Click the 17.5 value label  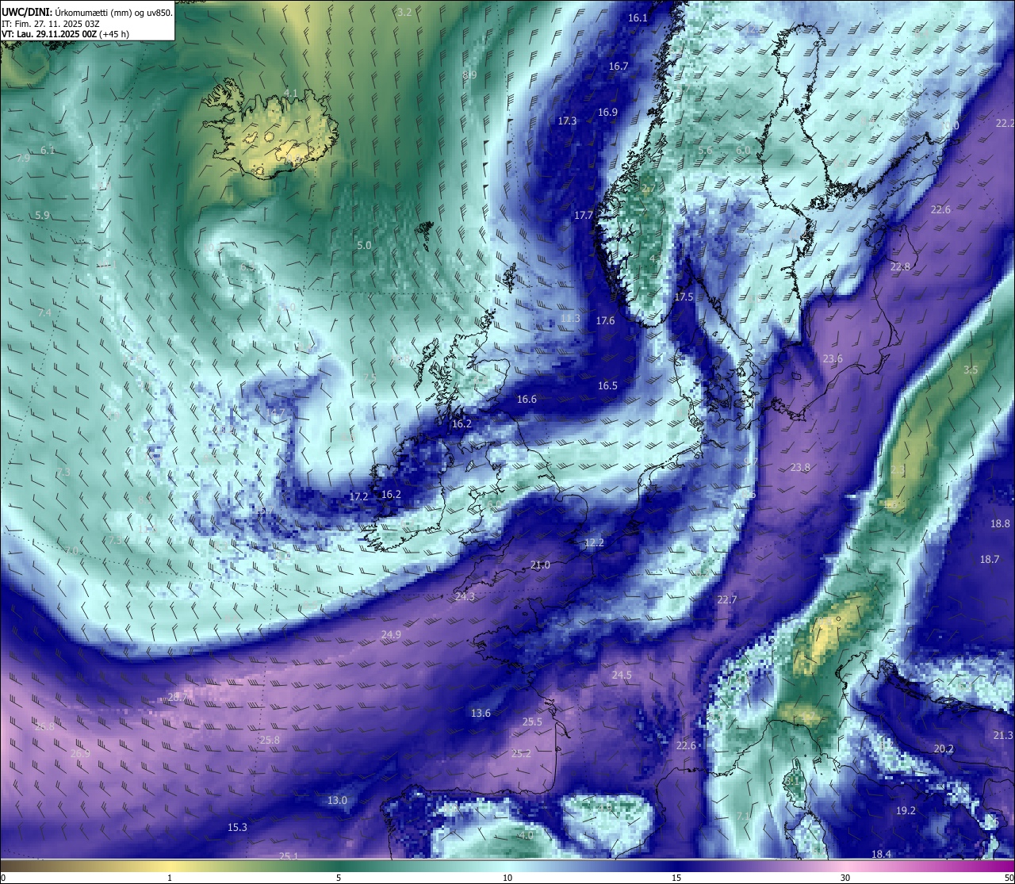684,297
